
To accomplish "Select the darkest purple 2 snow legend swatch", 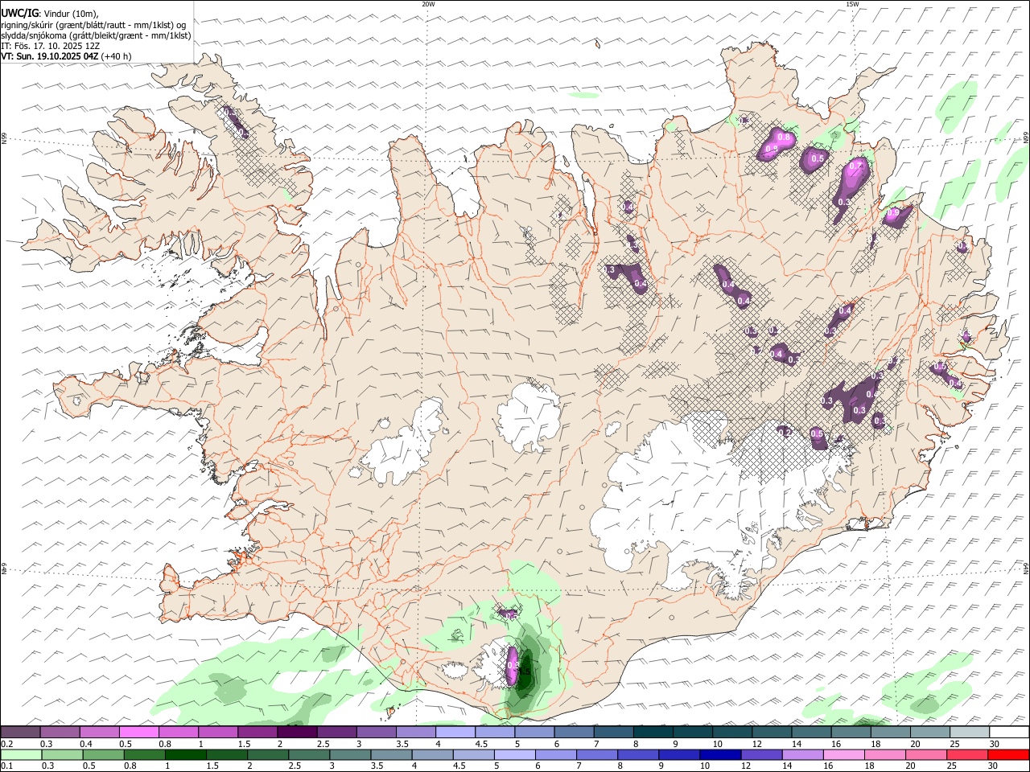I will pos(297,732).
